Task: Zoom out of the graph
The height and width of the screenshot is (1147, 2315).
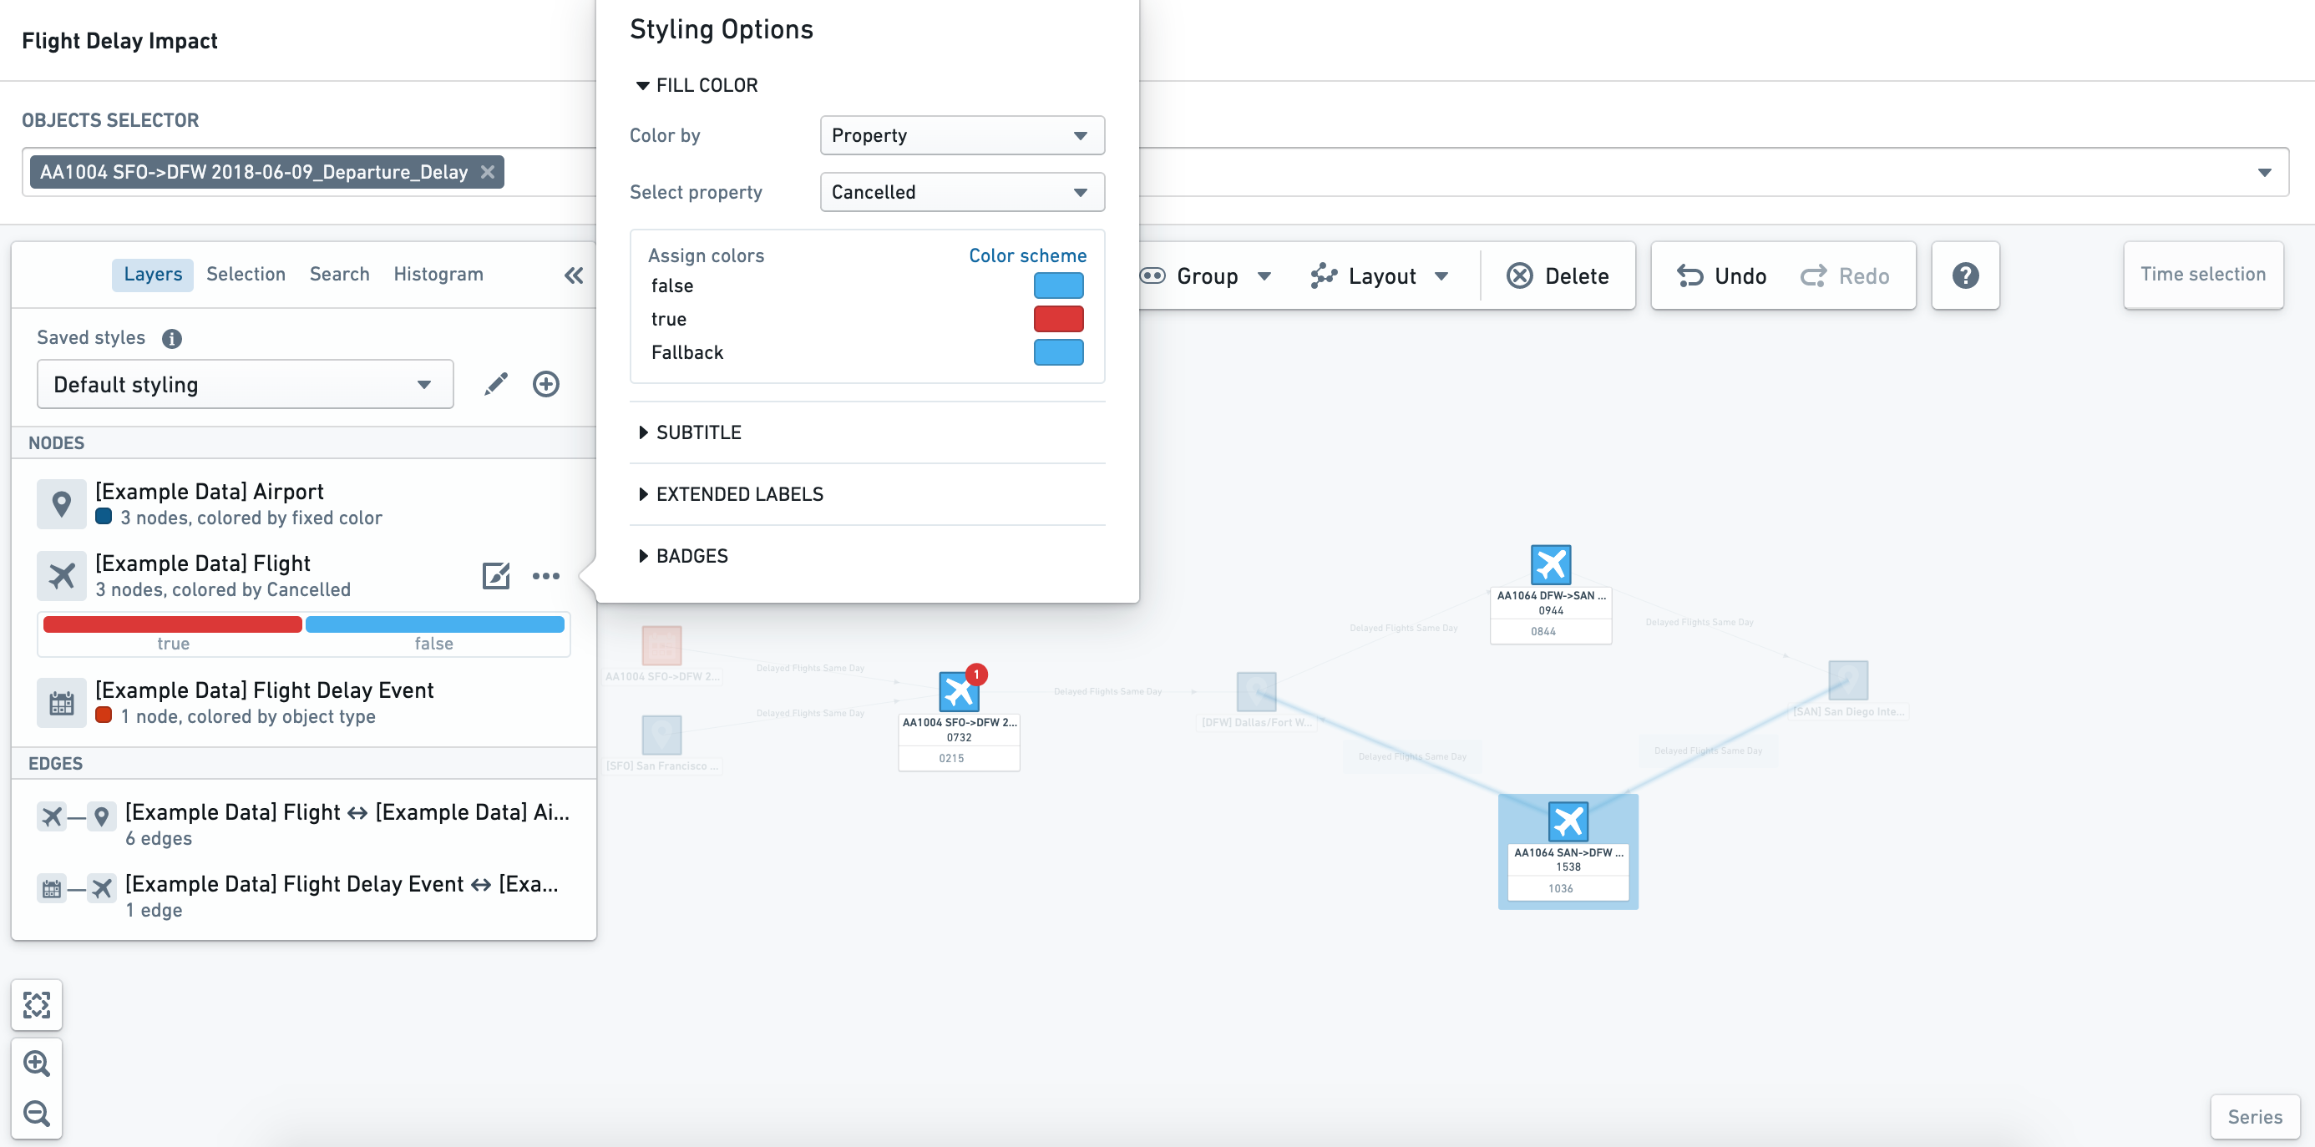Action: [x=37, y=1114]
